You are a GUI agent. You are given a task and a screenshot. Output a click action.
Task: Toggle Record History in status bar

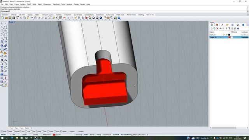pos(126,135)
